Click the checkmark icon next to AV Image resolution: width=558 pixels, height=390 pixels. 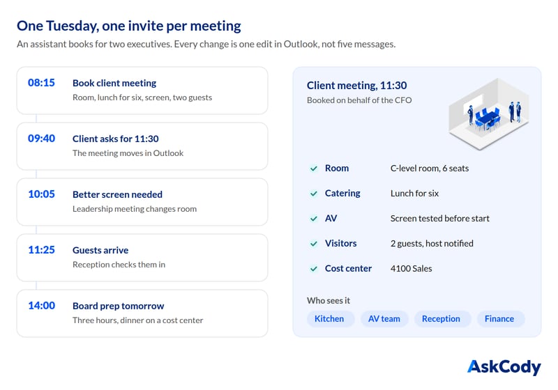313,219
